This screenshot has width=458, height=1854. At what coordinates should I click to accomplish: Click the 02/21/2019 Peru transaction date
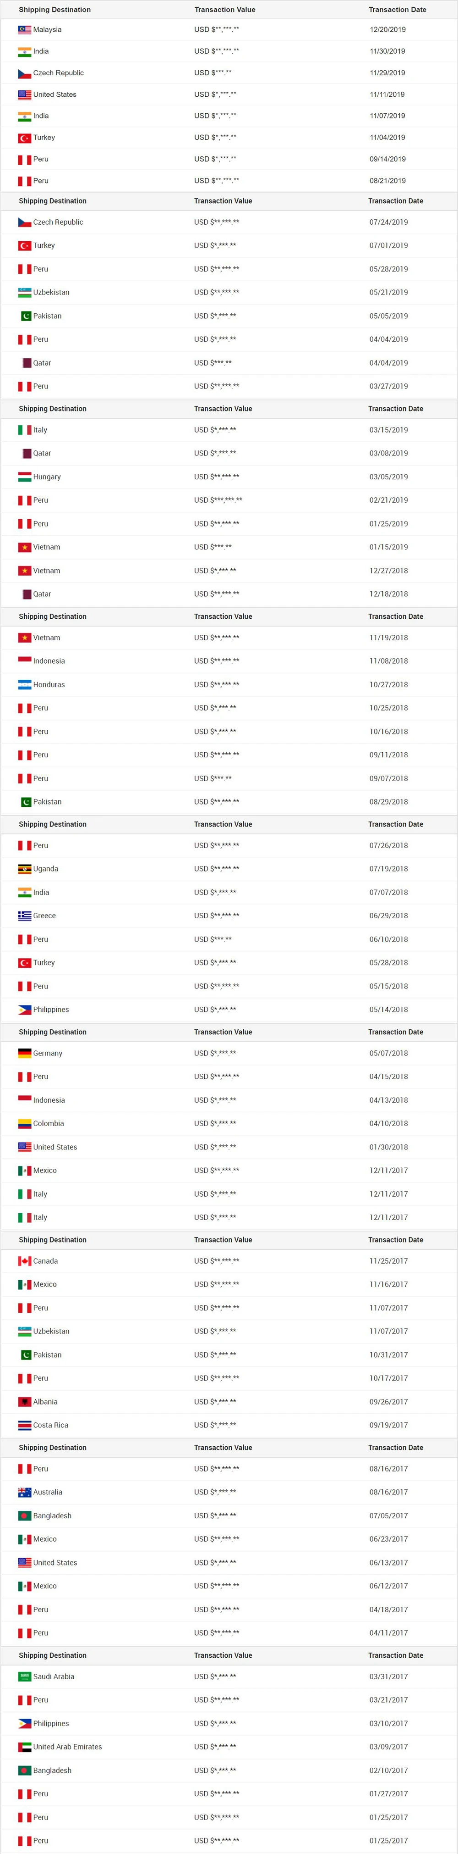pos(388,500)
